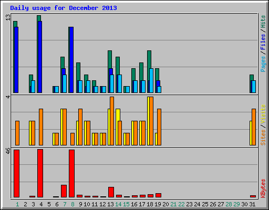The image size is (269, 210).
Task: Click day 6 on the x-axis
Action: [57, 204]
